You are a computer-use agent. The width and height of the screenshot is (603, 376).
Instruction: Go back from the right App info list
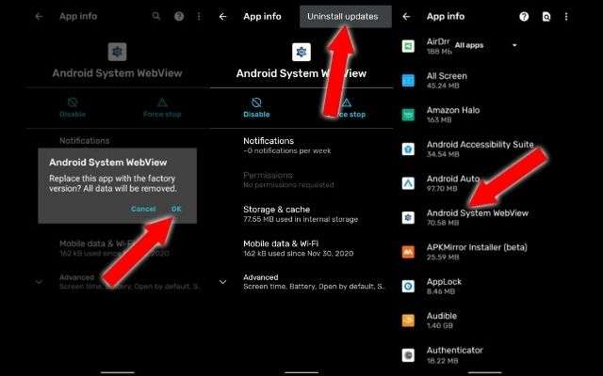406,17
